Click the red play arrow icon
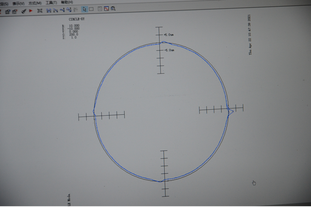 pyautogui.click(x=31, y=11)
